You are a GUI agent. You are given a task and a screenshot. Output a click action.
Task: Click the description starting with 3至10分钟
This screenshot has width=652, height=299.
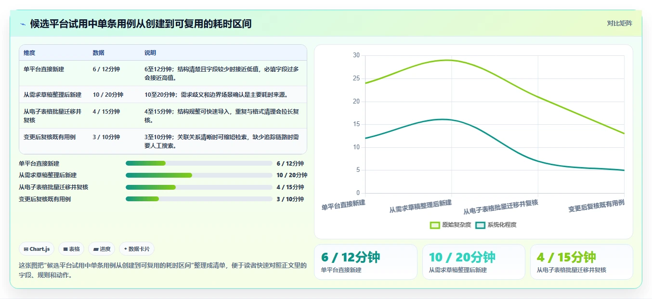222,142
